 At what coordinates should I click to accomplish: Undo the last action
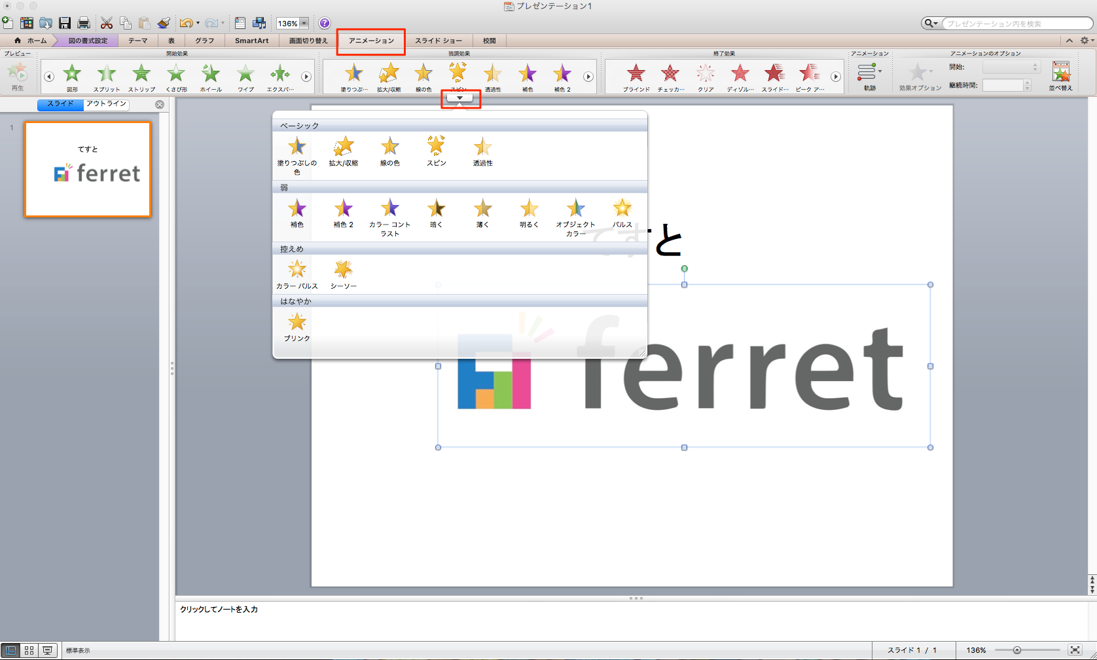pyautogui.click(x=187, y=23)
